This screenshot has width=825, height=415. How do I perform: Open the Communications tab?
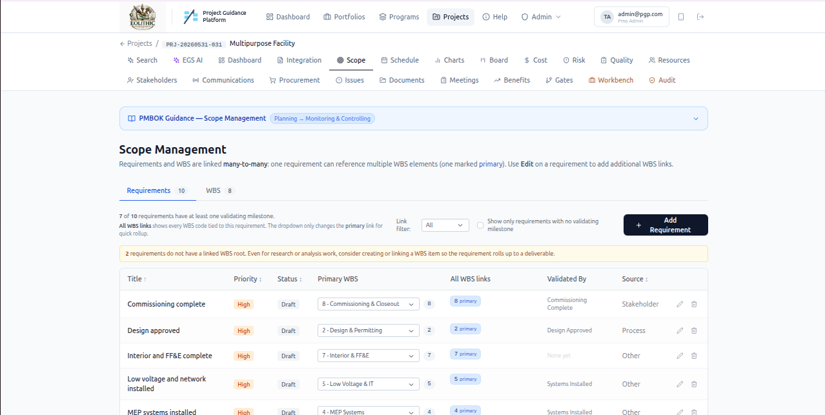(x=223, y=80)
